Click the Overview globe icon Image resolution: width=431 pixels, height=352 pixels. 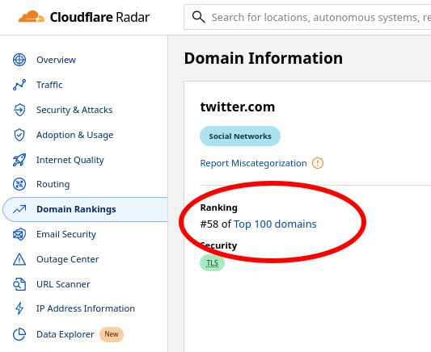point(19,60)
